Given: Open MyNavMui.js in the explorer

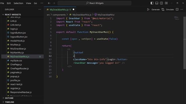Looking at the screenshot, I should 17,53.
